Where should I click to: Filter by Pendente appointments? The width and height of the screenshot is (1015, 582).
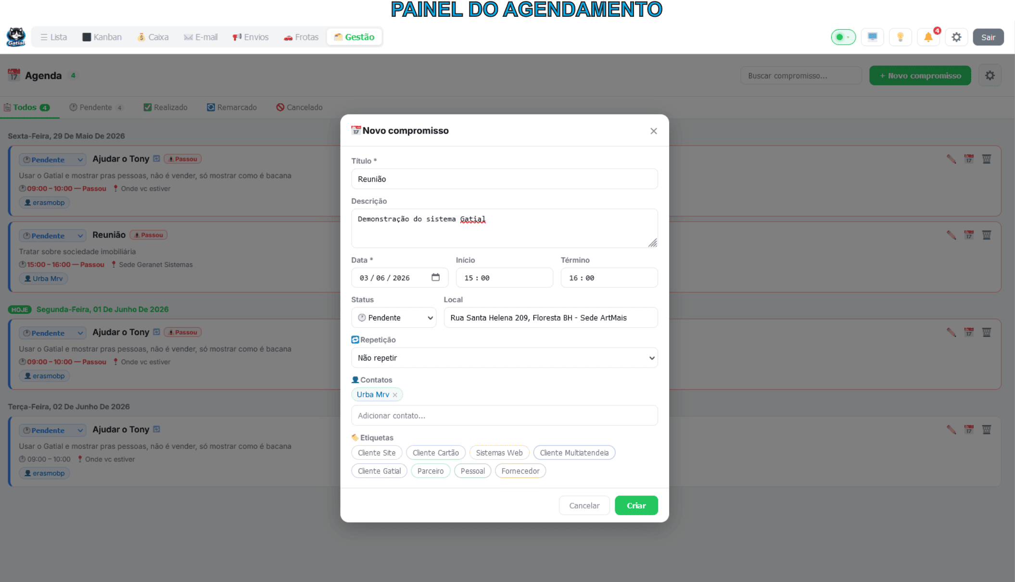coord(96,107)
